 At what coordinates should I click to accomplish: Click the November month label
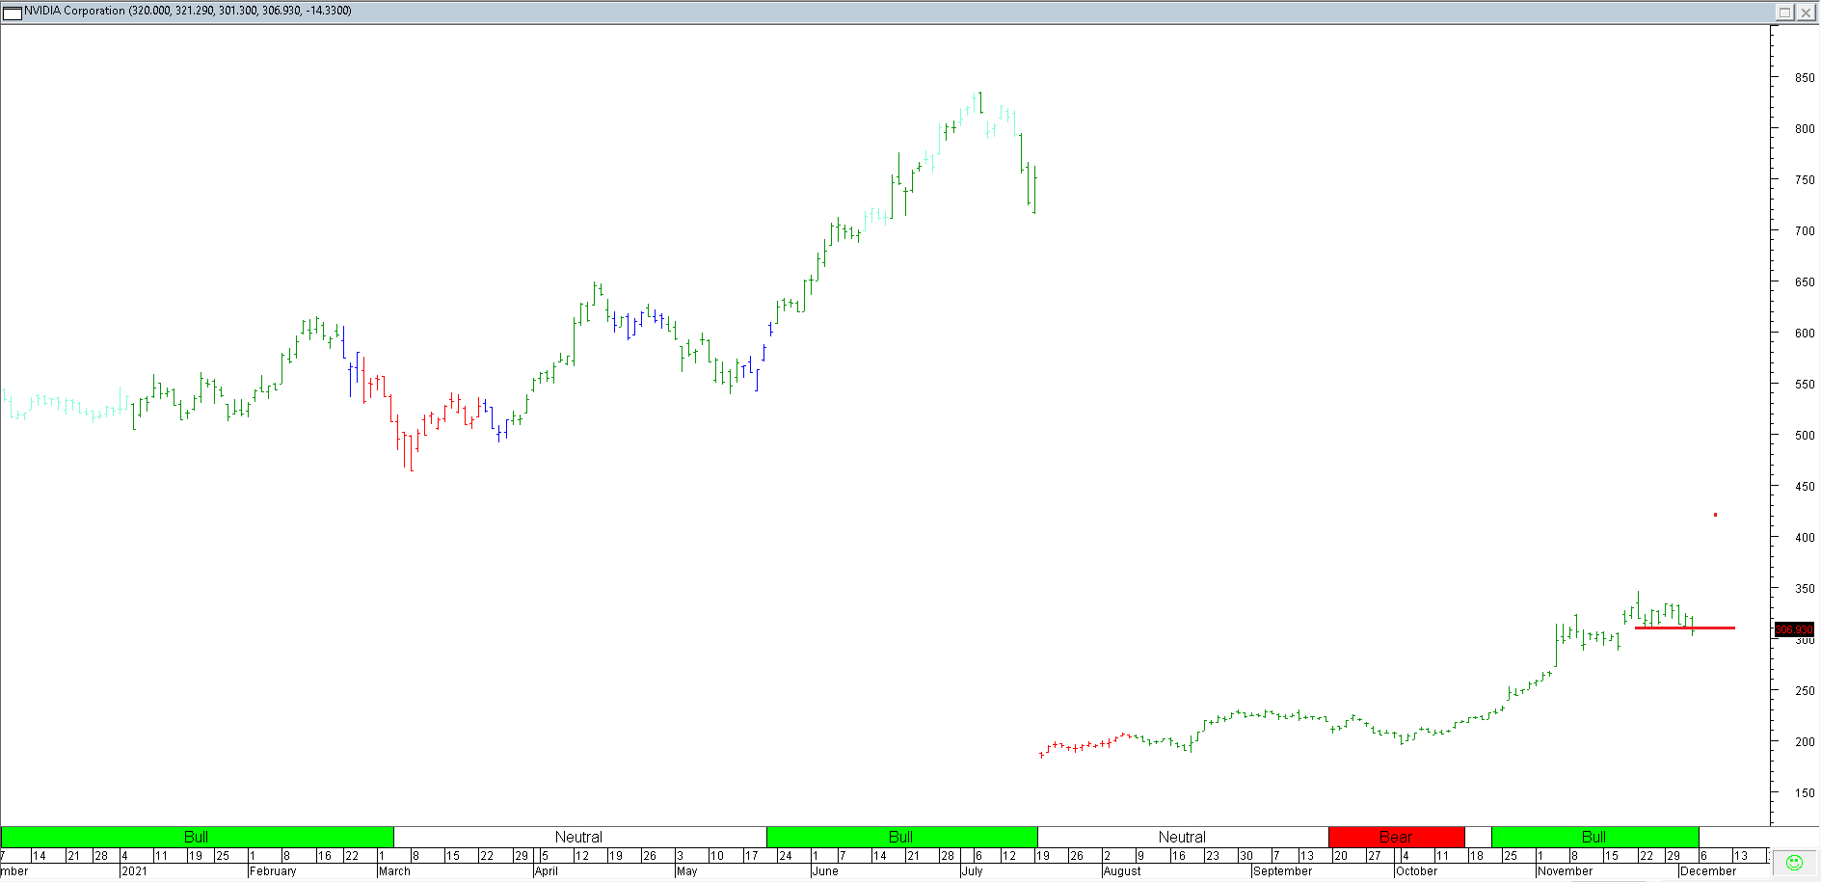tap(1566, 871)
